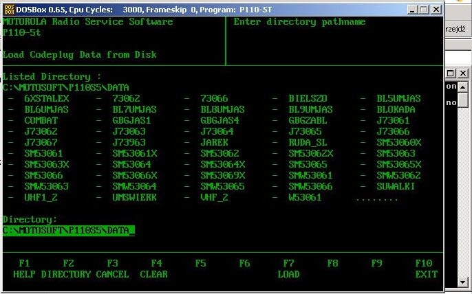Viewport: 472px width, 294px height.
Task: Click scroll-down arrow in background window
Action: click(463, 282)
